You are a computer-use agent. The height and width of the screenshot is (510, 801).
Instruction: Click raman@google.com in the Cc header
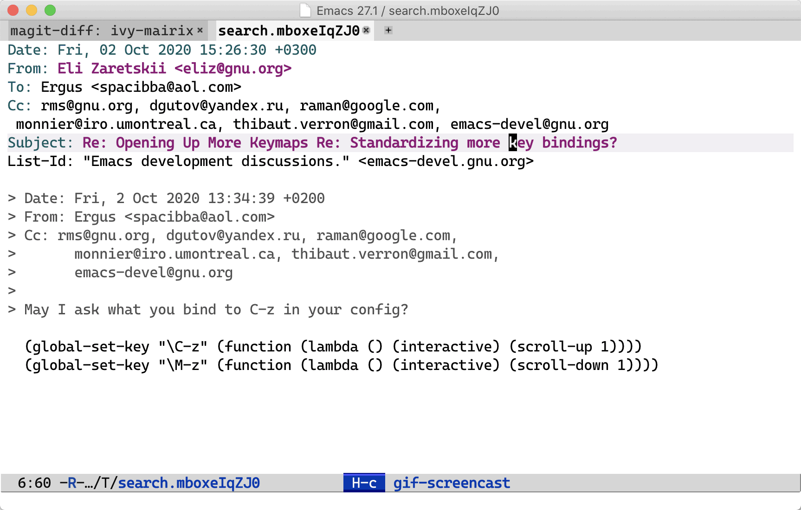pyautogui.click(x=367, y=106)
